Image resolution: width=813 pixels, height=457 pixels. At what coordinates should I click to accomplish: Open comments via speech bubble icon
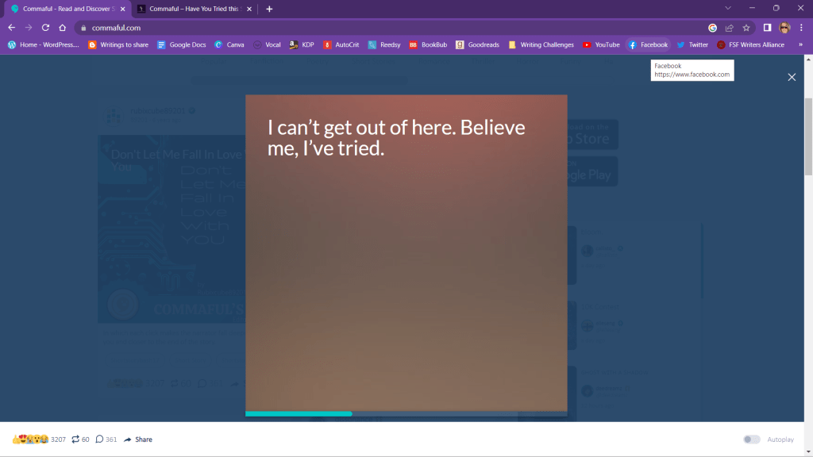[x=99, y=440]
